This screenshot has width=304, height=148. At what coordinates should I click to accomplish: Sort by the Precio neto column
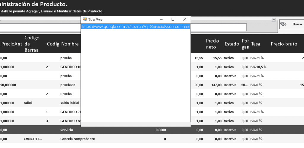click(x=213, y=44)
